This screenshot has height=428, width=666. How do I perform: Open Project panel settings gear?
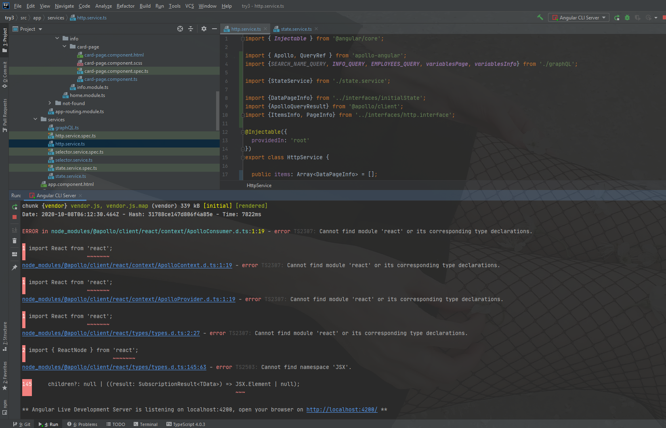tap(204, 29)
